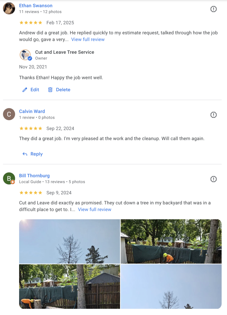The image size is (227, 315).
Task: Open Bill Thornburg's profile name link
Action: [x=34, y=176]
